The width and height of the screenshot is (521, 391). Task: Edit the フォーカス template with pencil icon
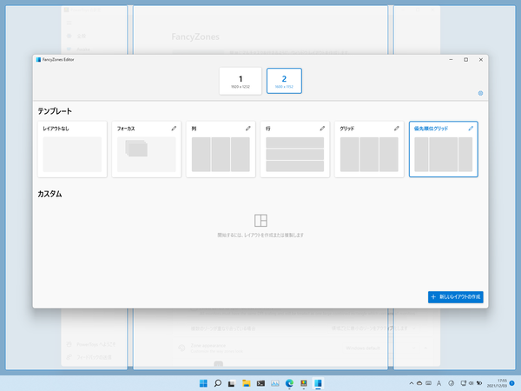pos(174,129)
